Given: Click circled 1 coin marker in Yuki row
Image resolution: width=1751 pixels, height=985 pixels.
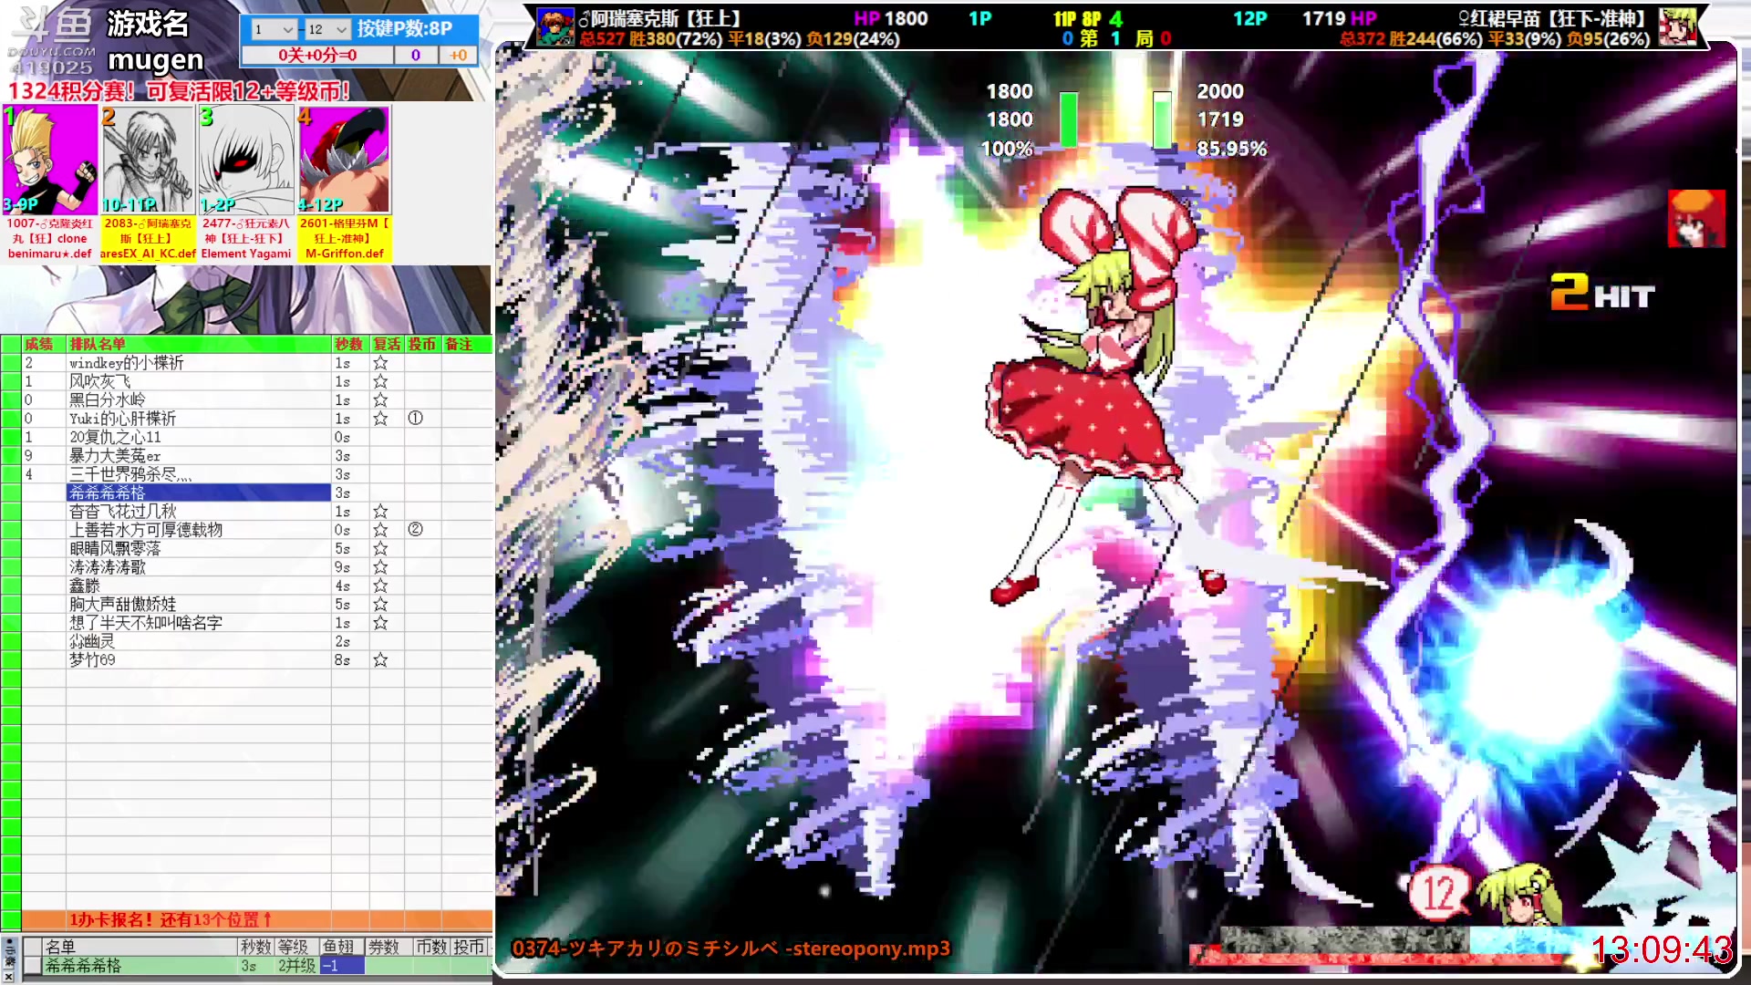Looking at the screenshot, I should (415, 419).
